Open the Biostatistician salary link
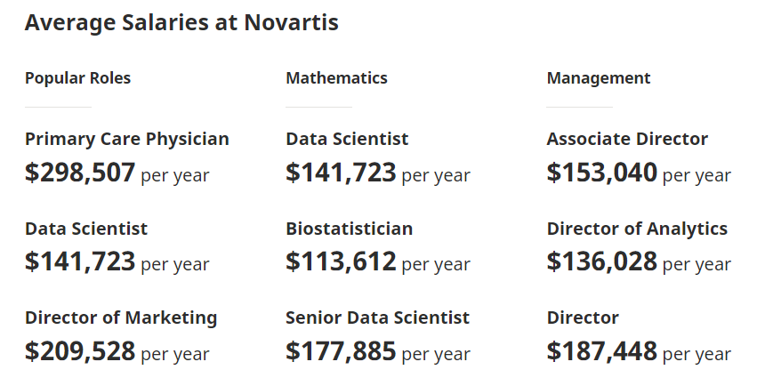Viewport: 773px width, 386px height. (x=349, y=229)
